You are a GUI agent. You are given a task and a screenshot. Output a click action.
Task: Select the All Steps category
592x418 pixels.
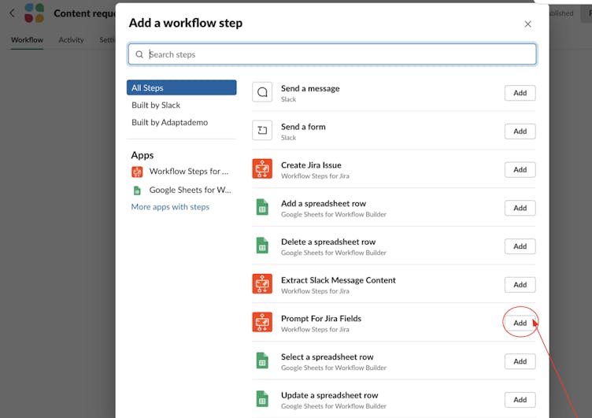182,87
